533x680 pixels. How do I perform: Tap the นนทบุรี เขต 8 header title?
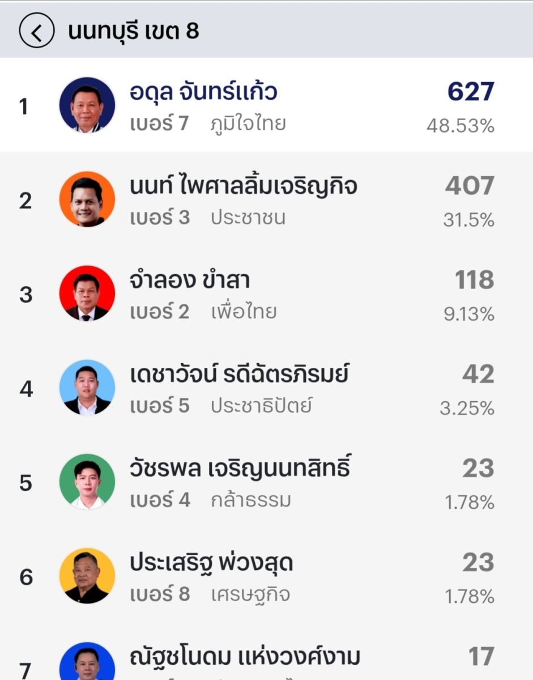[134, 32]
